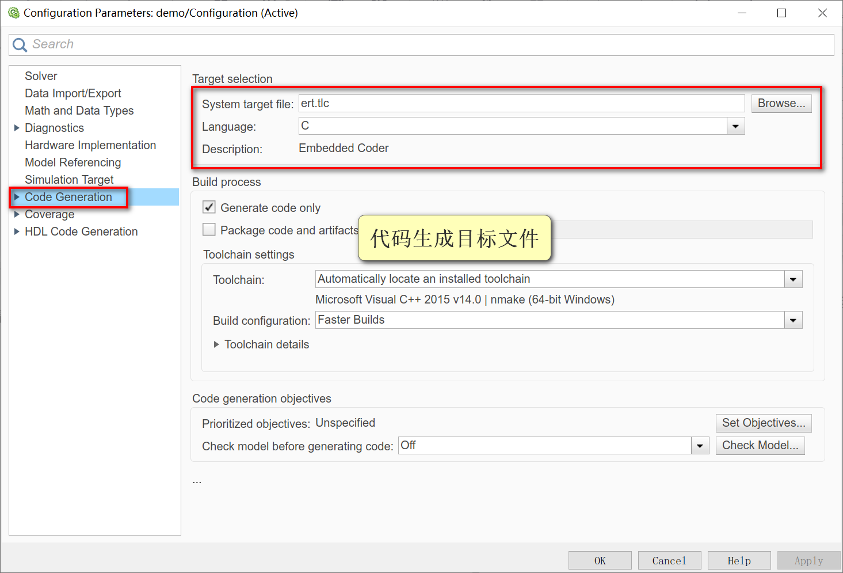Expand Toolchain details section
The height and width of the screenshot is (573, 843).
(x=216, y=344)
